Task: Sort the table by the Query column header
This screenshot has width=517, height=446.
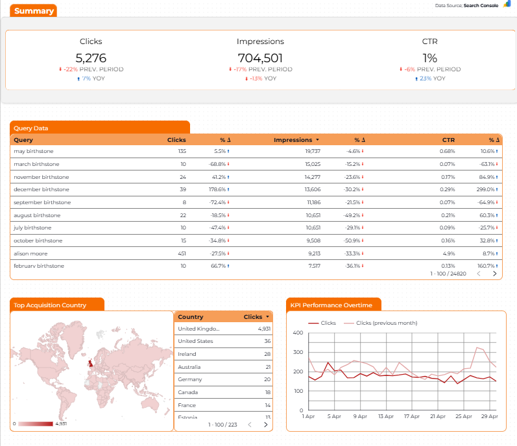Action: 23,140
